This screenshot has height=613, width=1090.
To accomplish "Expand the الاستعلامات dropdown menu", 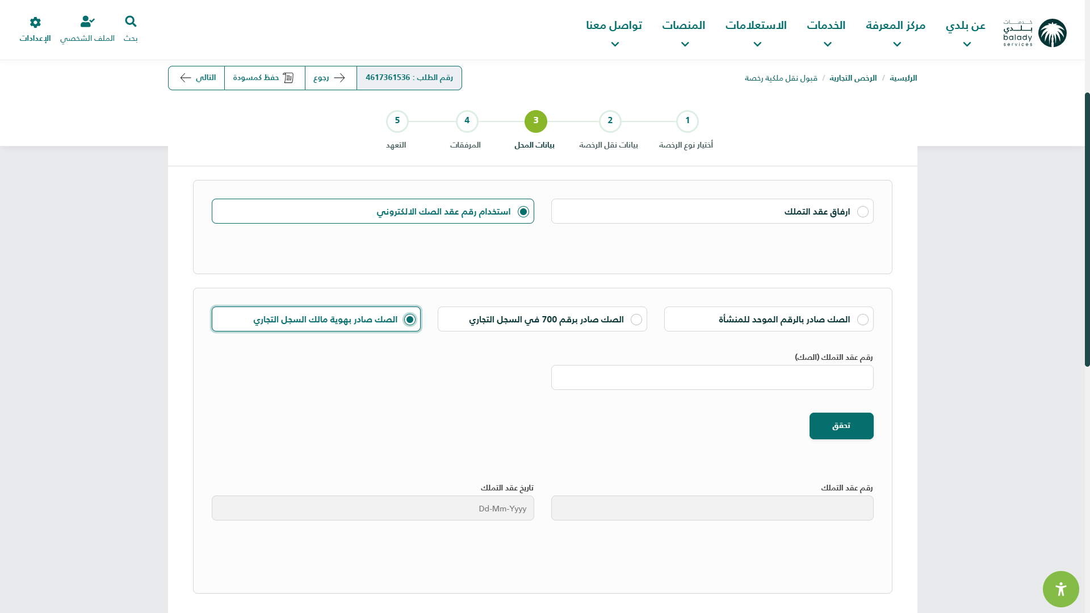I will [x=757, y=44].
